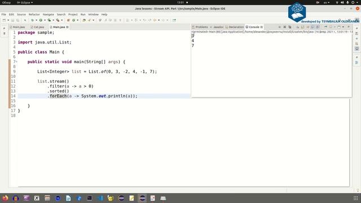Switch to the first Main.java editor tab
The width and height of the screenshot is (361, 203).
click(x=17, y=27)
